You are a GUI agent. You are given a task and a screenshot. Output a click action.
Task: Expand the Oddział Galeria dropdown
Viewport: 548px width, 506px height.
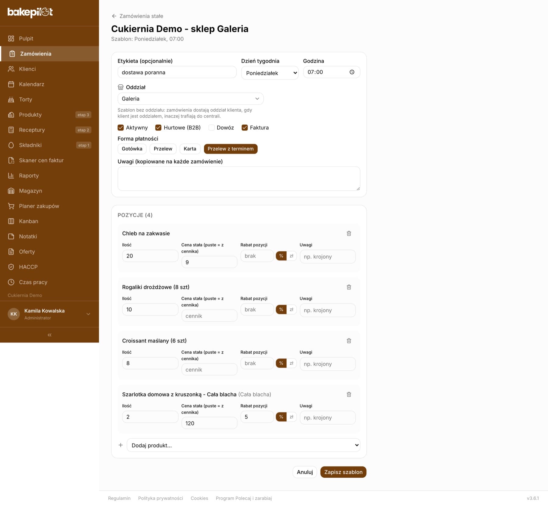(x=190, y=99)
